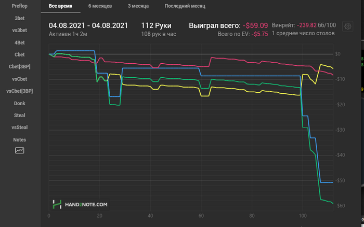Select the vsCbet sidebar item
The height and width of the screenshot is (227, 364).
[x=20, y=79]
